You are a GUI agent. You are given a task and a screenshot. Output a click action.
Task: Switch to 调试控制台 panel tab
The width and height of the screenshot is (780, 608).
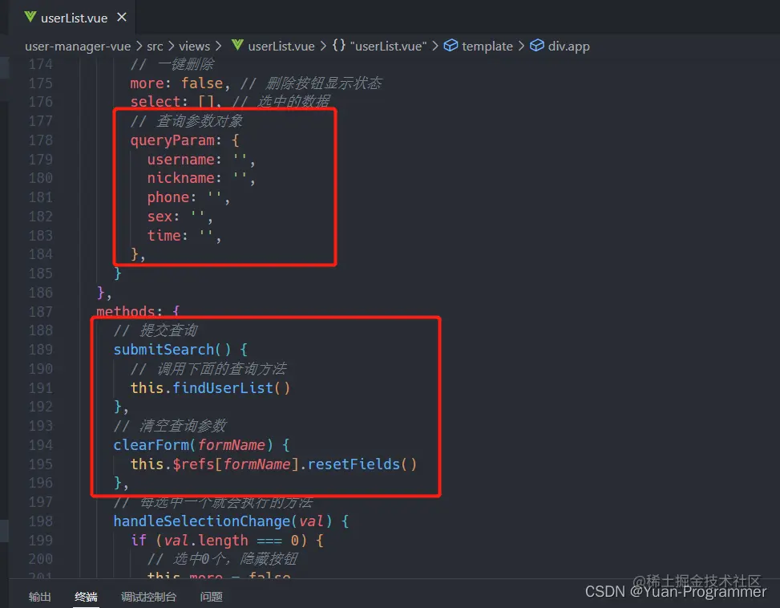(x=148, y=597)
